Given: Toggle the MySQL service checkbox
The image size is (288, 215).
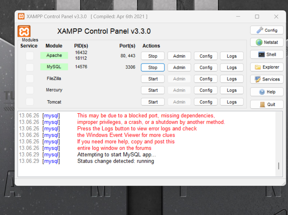Looking at the screenshot, I should point(30,67).
